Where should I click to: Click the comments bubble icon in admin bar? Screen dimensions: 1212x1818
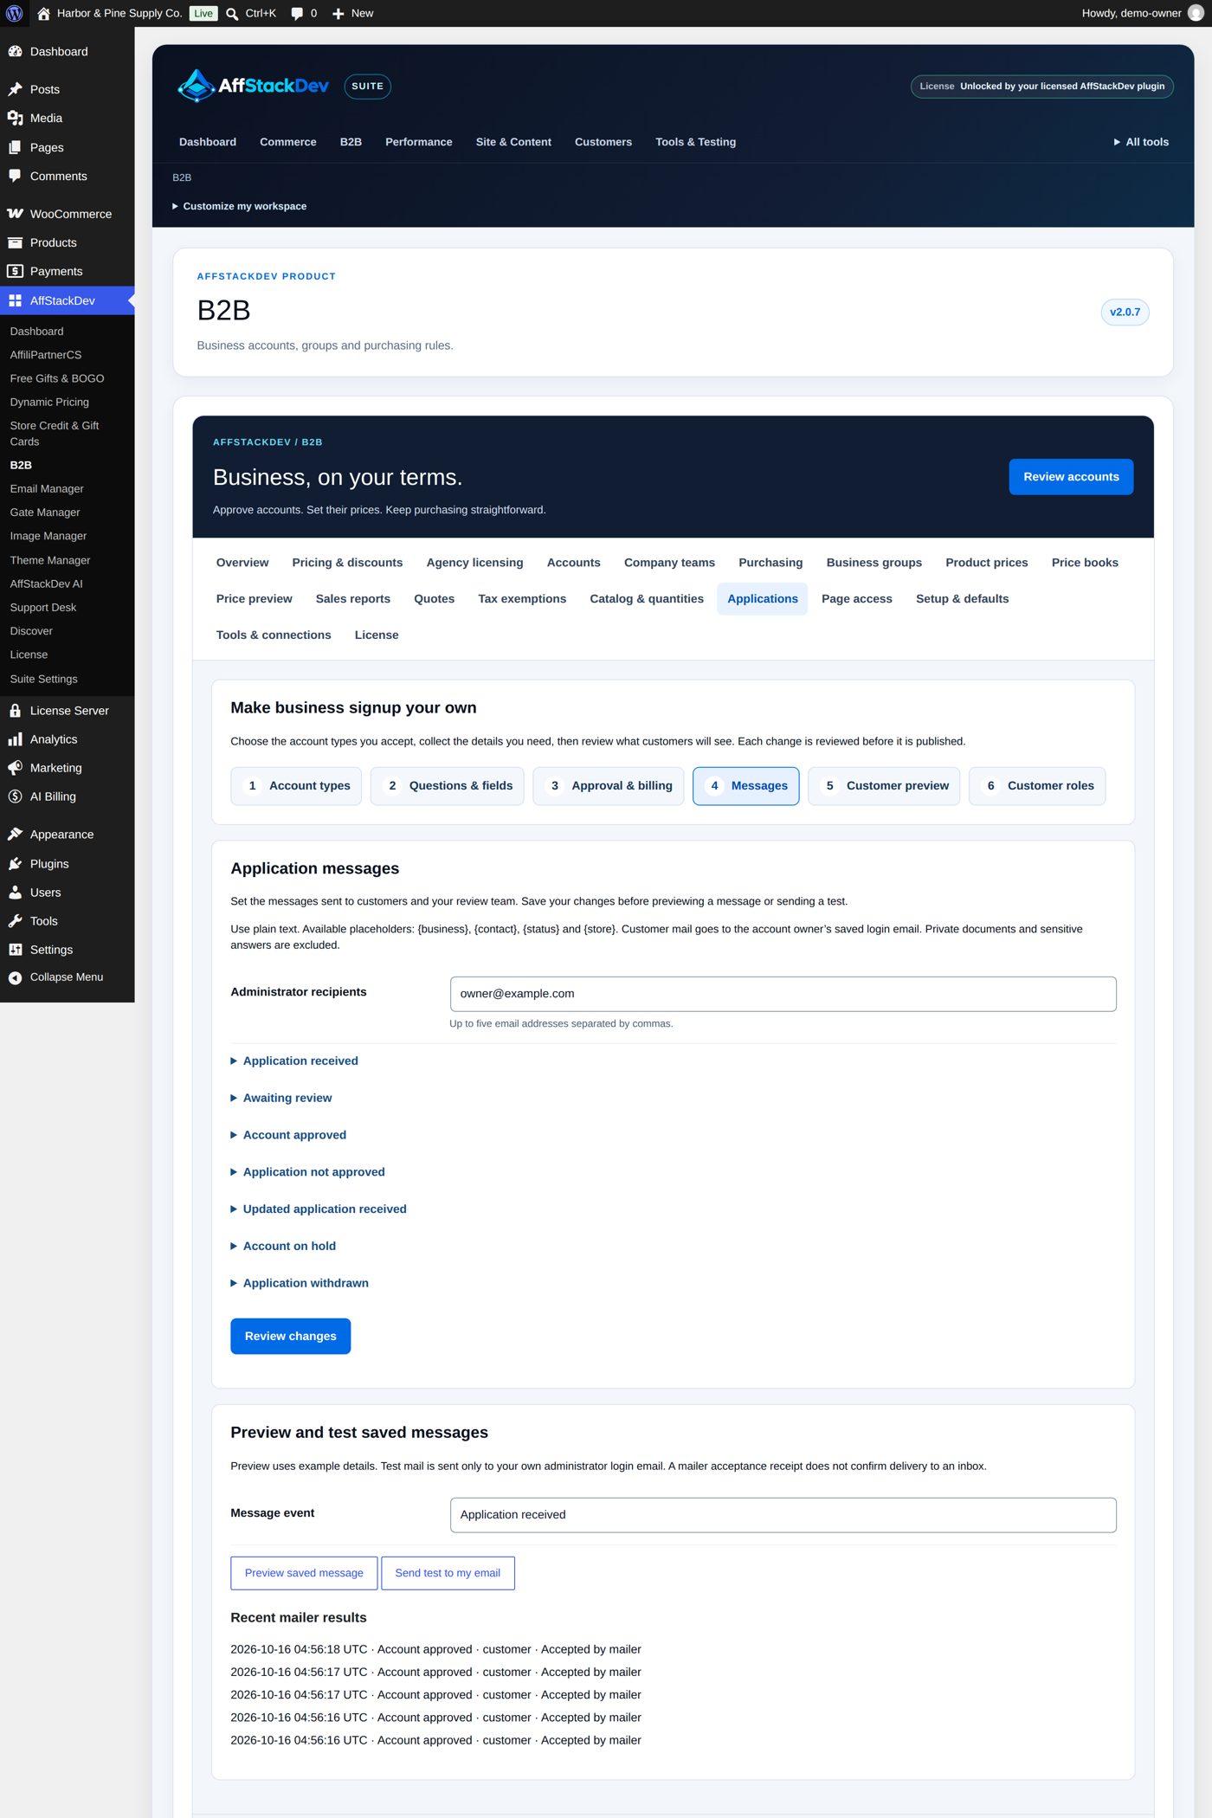pos(297,13)
